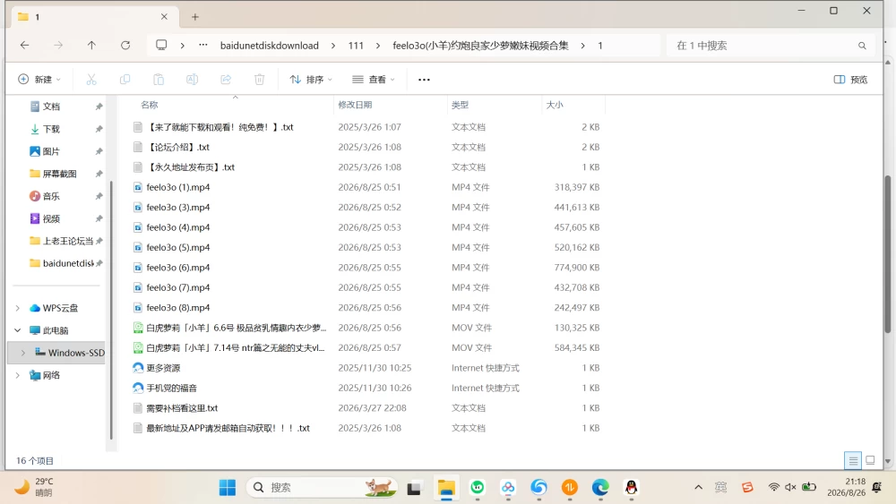
Task: Sort by the 类型 column header
Action: pyautogui.click(x=495, y=105)
